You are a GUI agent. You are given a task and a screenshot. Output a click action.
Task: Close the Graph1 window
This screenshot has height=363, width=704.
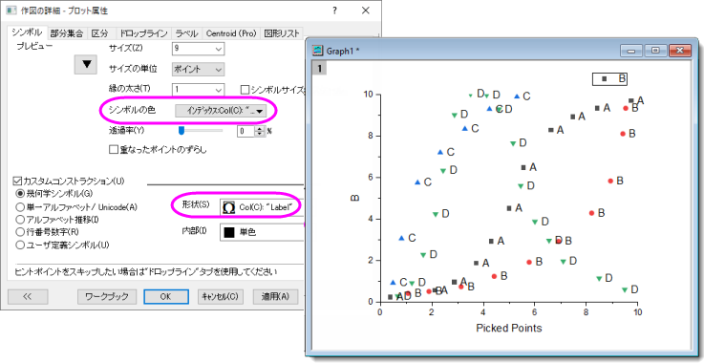tap(679, 51)
